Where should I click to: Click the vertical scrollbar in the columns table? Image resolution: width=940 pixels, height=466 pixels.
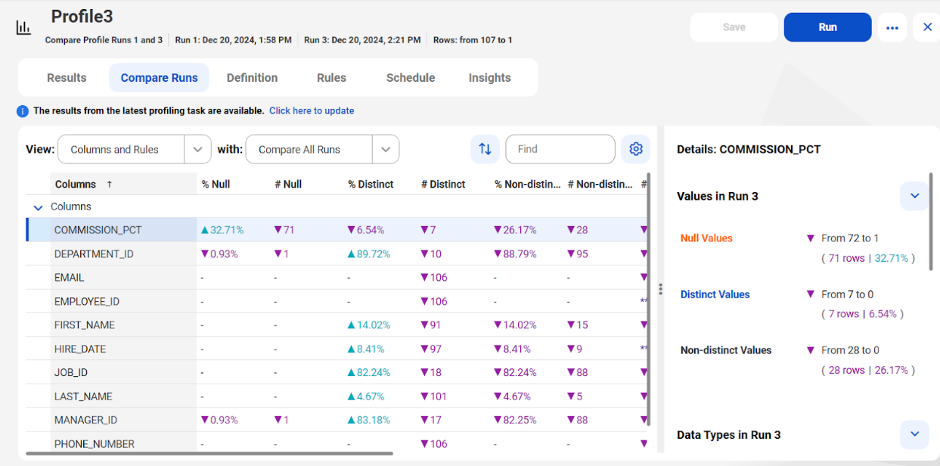[648, 303]
